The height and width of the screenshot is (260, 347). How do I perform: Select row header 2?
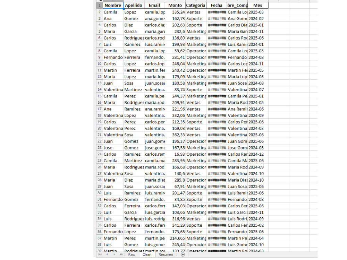coord(99,12)
